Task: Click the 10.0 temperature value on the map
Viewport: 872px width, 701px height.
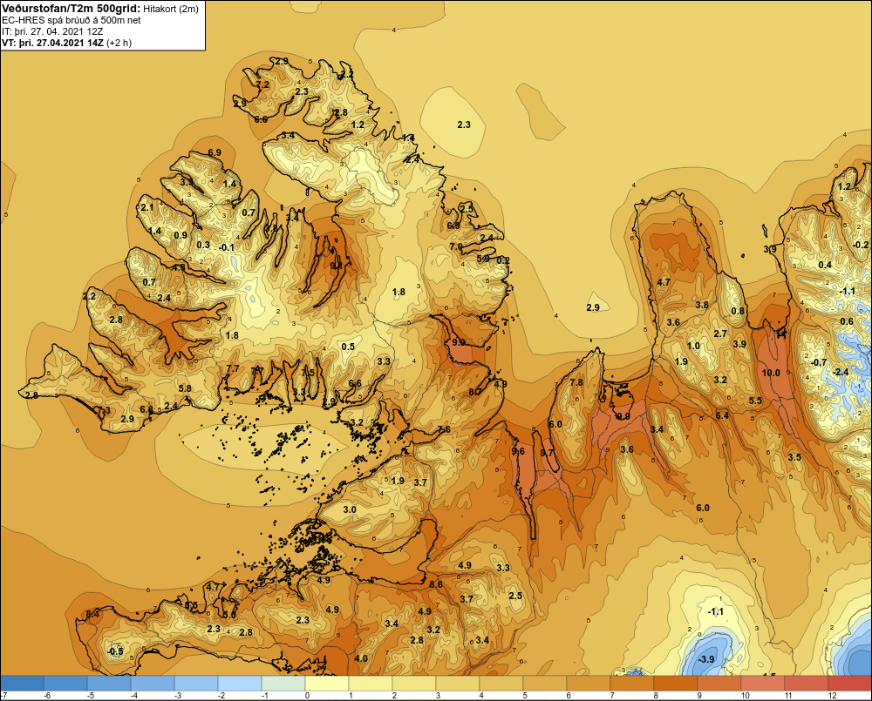Action: pos(771,373)
